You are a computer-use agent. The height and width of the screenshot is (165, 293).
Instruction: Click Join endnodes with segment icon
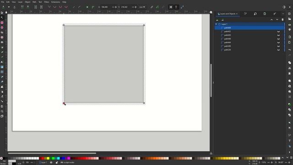36,7
